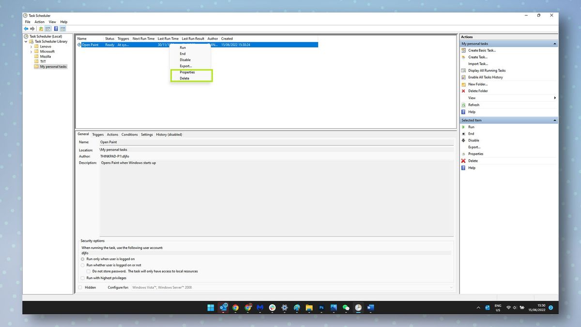Open the Action menu

click(39, 21)
